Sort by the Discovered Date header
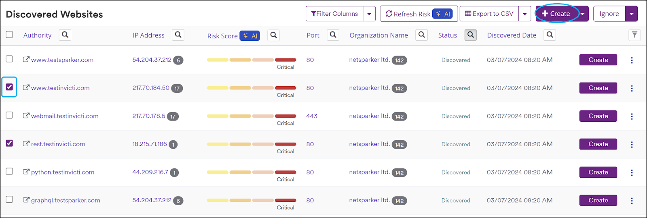647x218 pixels. (511, 35)
